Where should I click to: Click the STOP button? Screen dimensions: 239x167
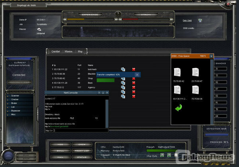[26, 159]
